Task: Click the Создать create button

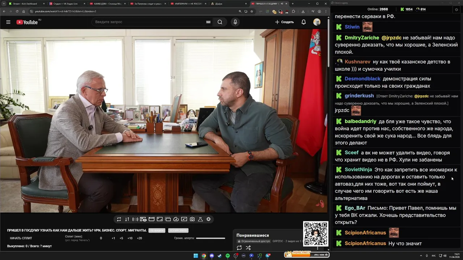Action: (284, 22)
